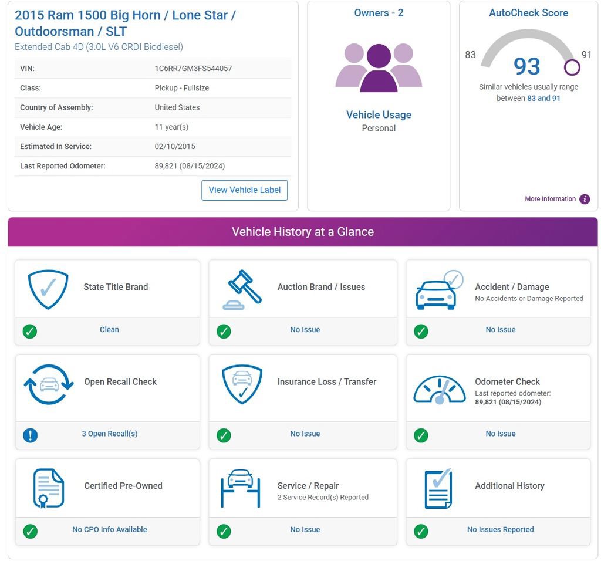
Task: Click the 02/10/2015 in-service date
Action: [x=175, y=147]
